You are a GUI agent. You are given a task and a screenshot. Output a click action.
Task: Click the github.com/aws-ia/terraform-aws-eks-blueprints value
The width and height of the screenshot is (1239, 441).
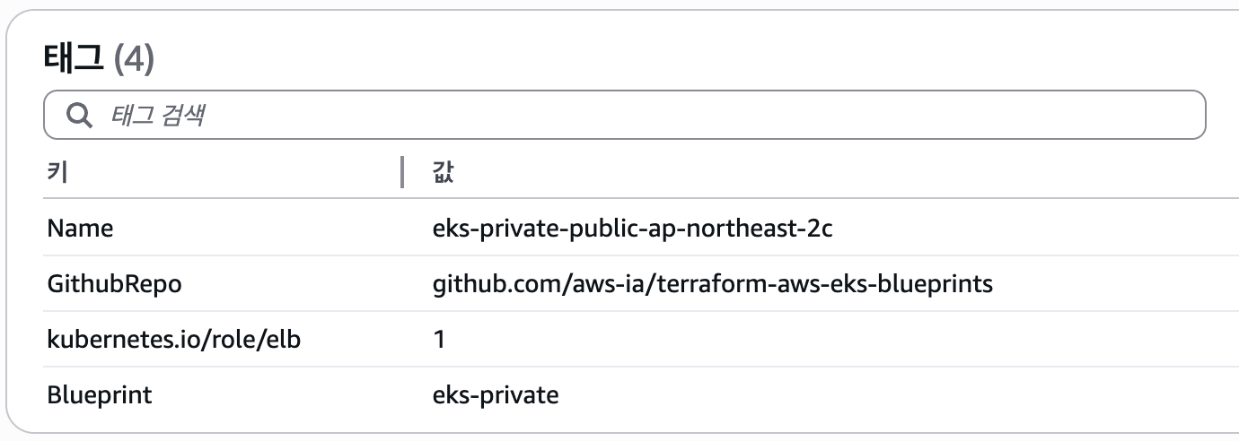[712, 284]
